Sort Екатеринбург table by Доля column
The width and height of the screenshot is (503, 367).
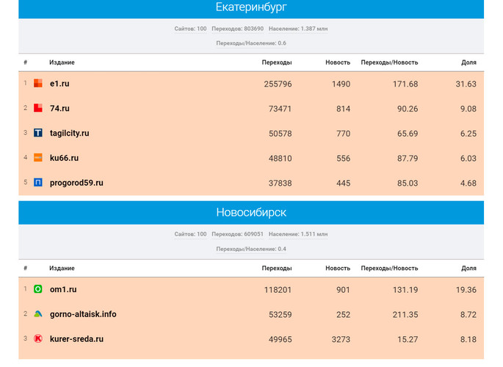(x=468, y=62)
